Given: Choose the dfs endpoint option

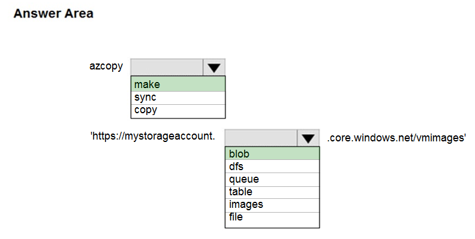Looking at the screenshot, I should [272, 166].
